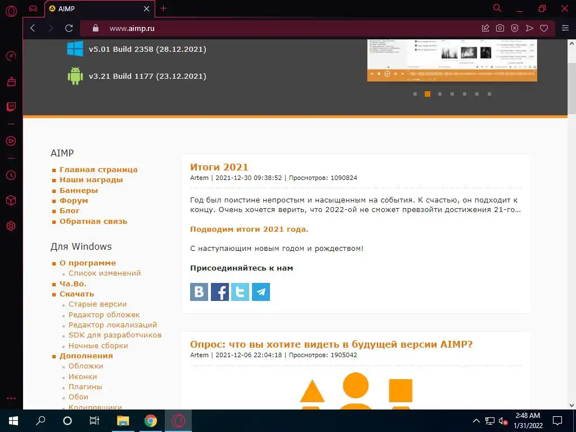Download Windows v5.01 Build 2358
Viewport: 576px width, 432px height.
coord(147,49)
